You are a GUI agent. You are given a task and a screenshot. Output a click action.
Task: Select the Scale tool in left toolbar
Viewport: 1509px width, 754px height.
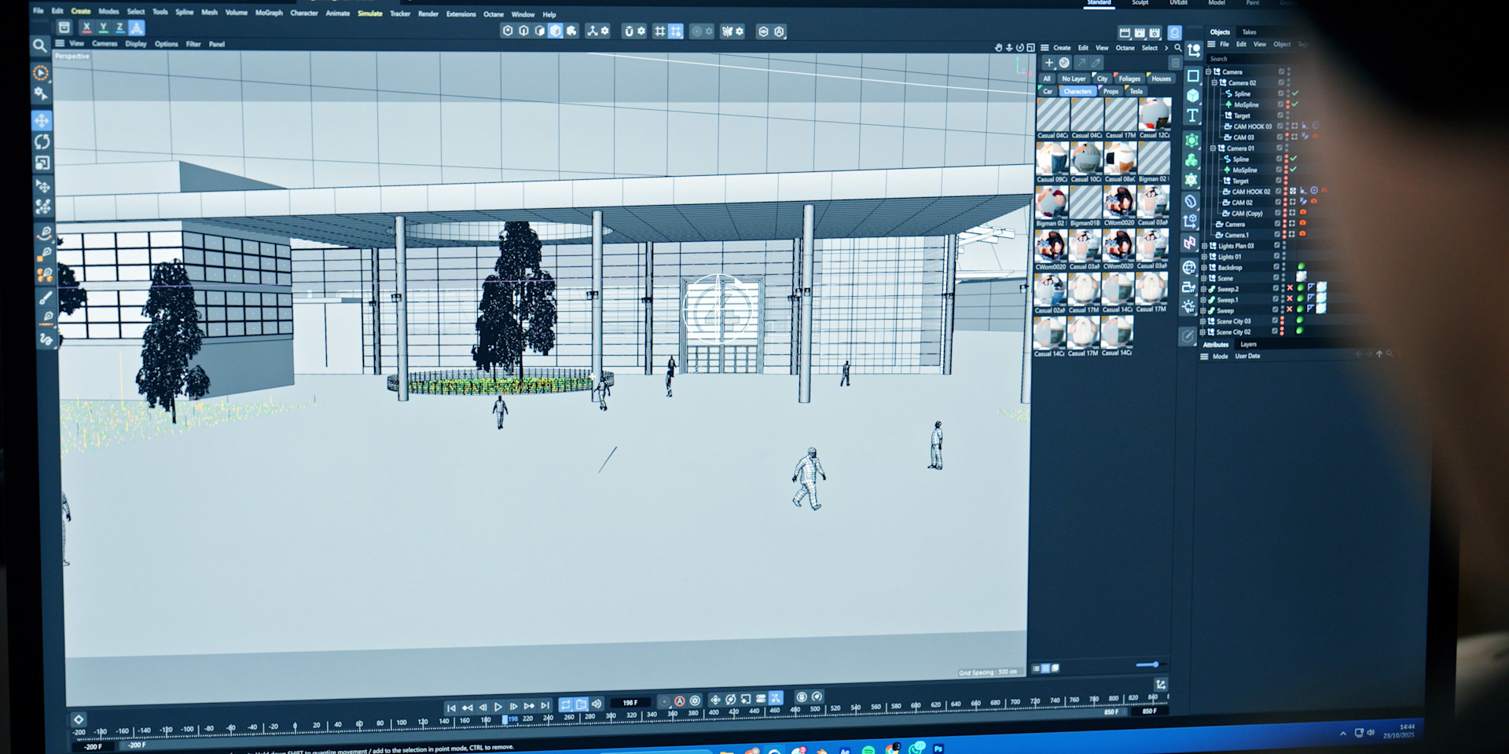point(42,163)
